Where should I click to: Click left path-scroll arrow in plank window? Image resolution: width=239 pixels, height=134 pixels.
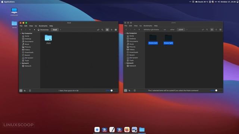(139, 30)
